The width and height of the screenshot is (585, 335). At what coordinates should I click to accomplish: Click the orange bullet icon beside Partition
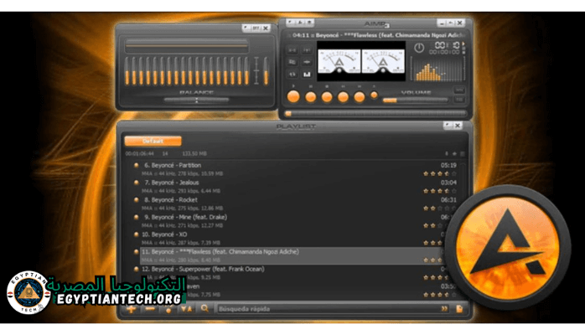[136, 165]
